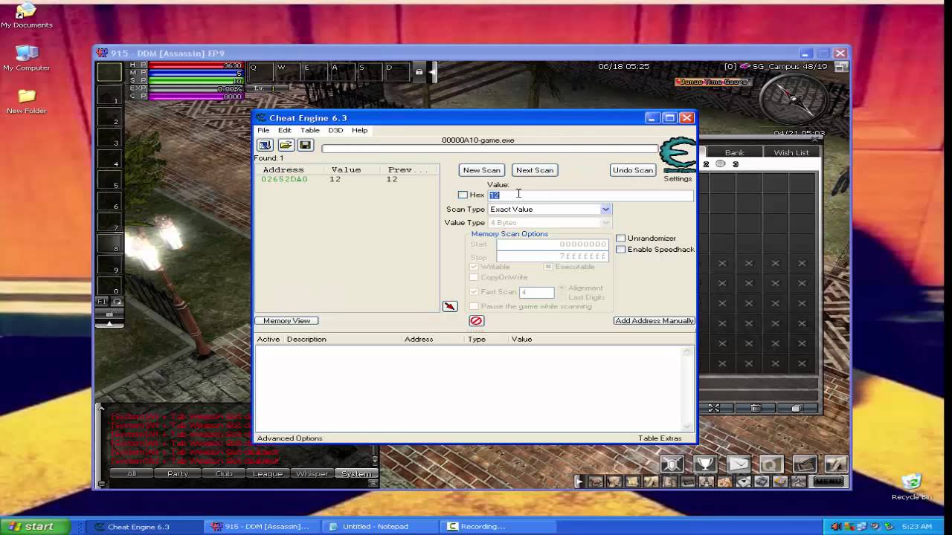The width and height of the screenshot is (952, 535).
Task: Open the Value Type 4 Bytes dropdown
Action: click(x=549, y=223)
